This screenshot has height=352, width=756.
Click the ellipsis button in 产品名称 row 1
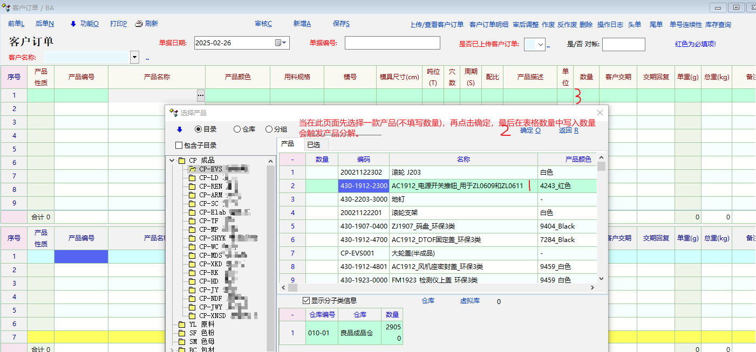pos(201,95)
